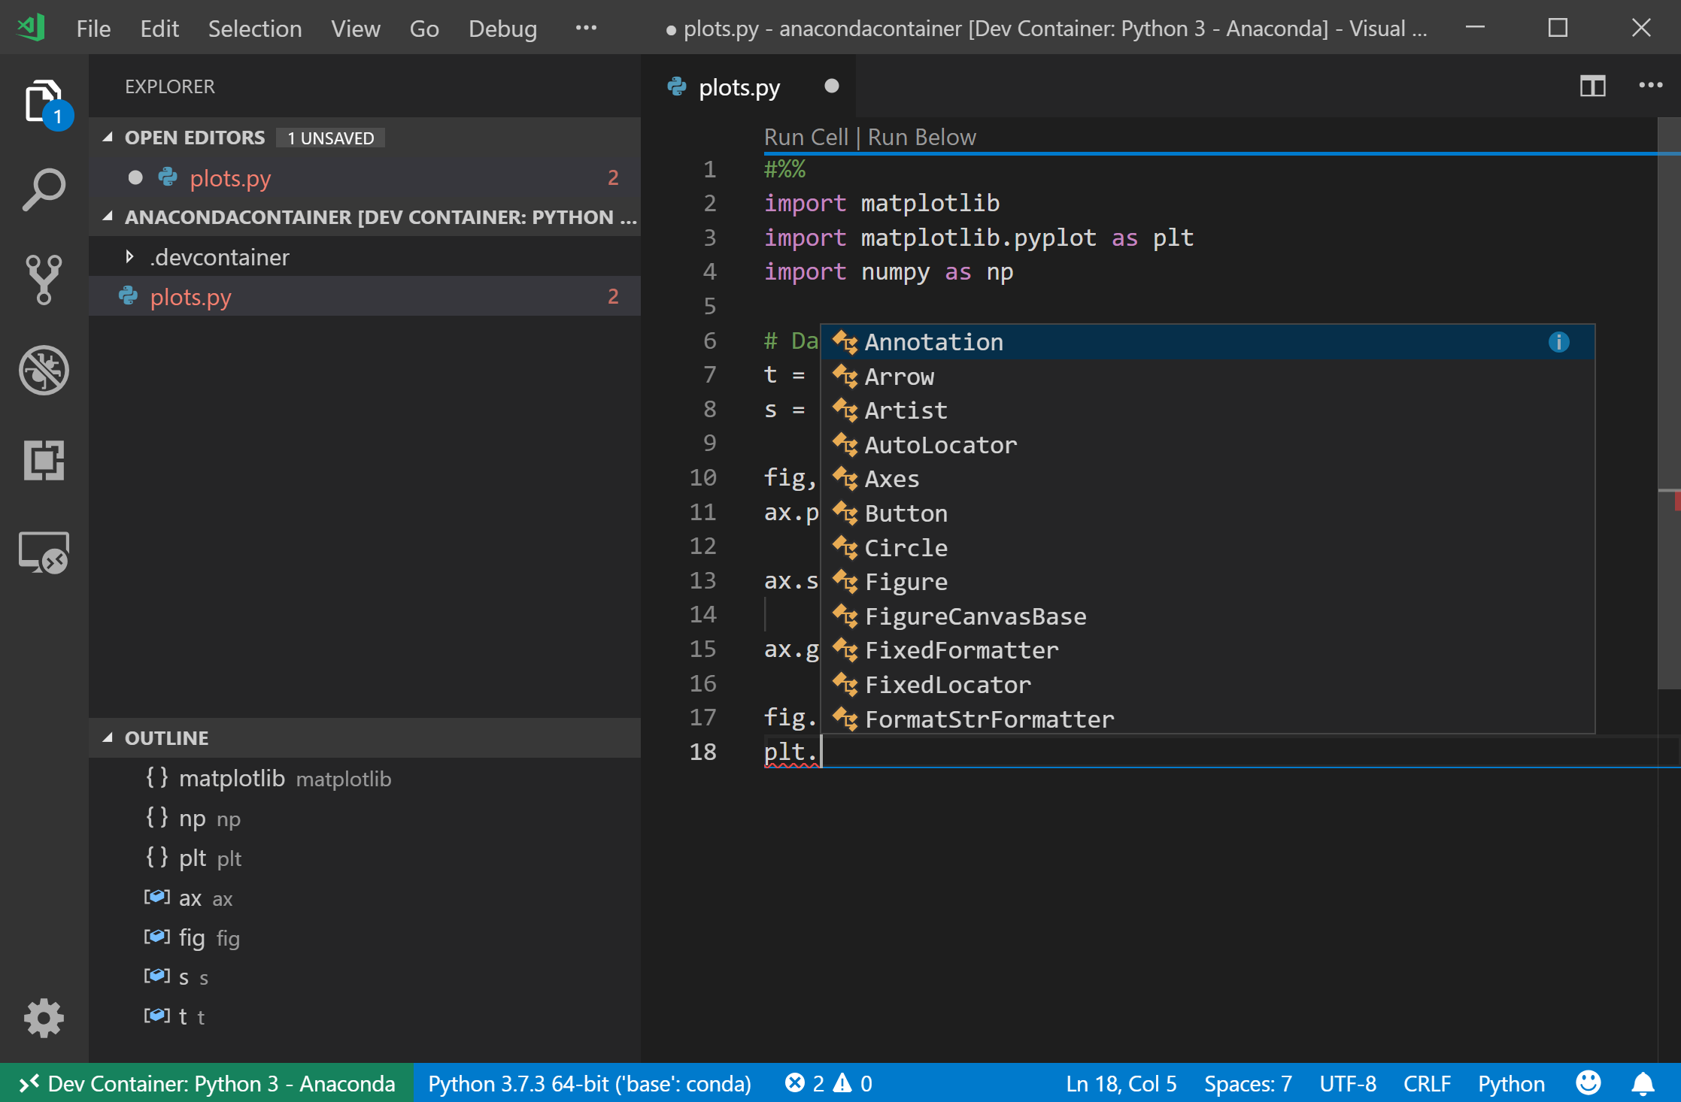Click the split editor icon
Viewport: 1681px width, 1102px height.
pos(1592,86)
